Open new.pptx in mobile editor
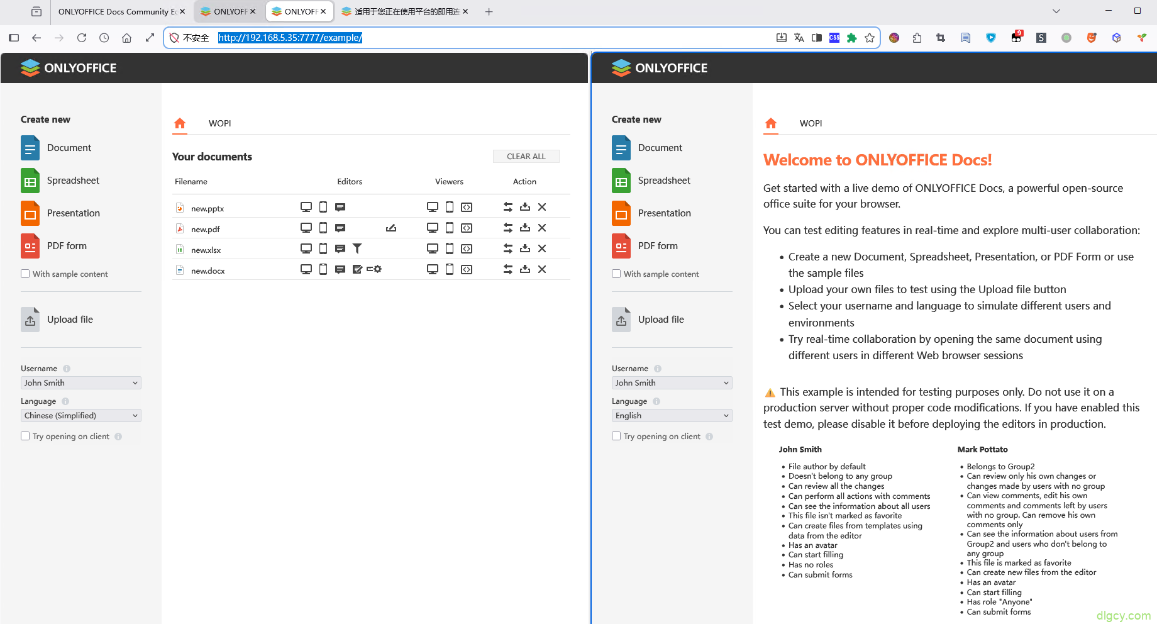This screenshot has width=1157, height=624. (323, 207)
